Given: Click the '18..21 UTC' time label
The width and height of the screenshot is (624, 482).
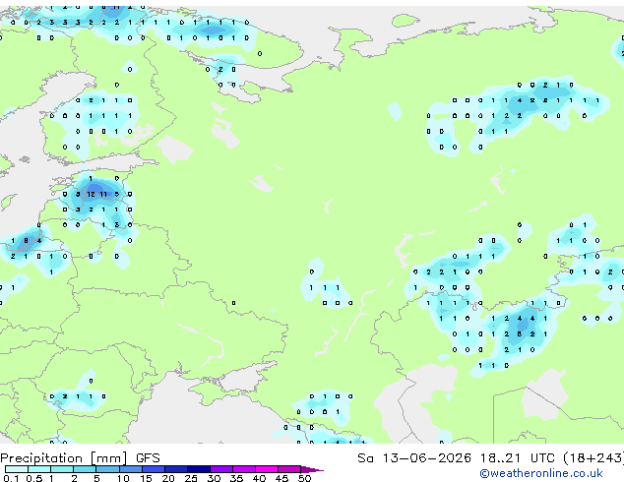Looking at the screenshot, I should (x=518, y=458).
